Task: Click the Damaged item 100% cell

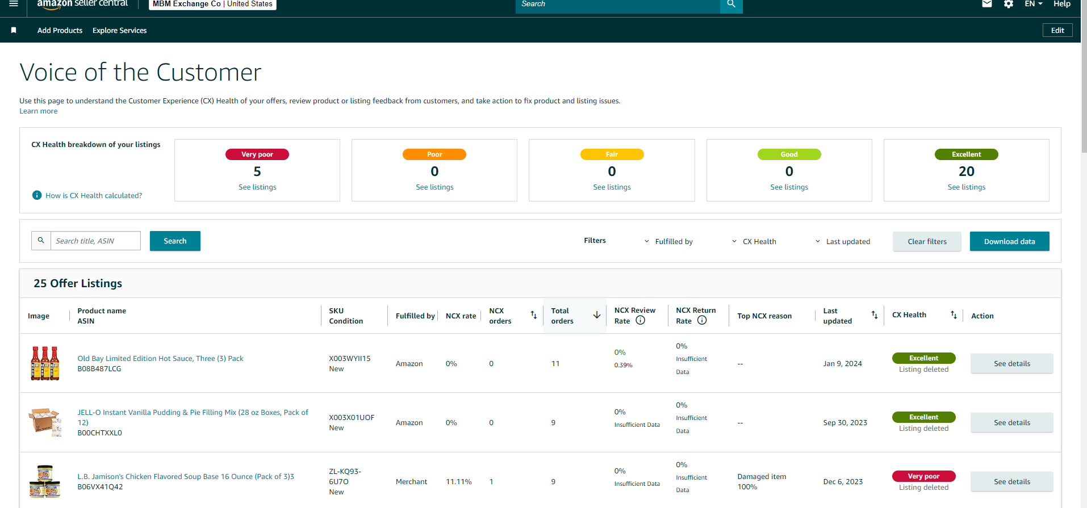Action: coord(762,481)
